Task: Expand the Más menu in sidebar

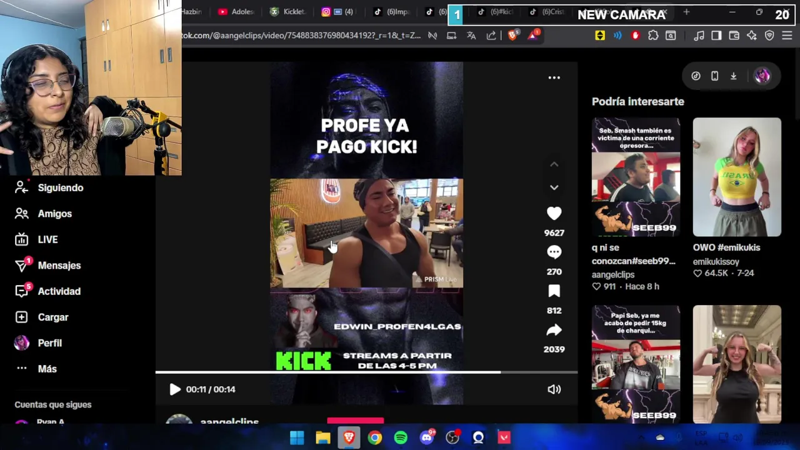Action: pos(47,369)
